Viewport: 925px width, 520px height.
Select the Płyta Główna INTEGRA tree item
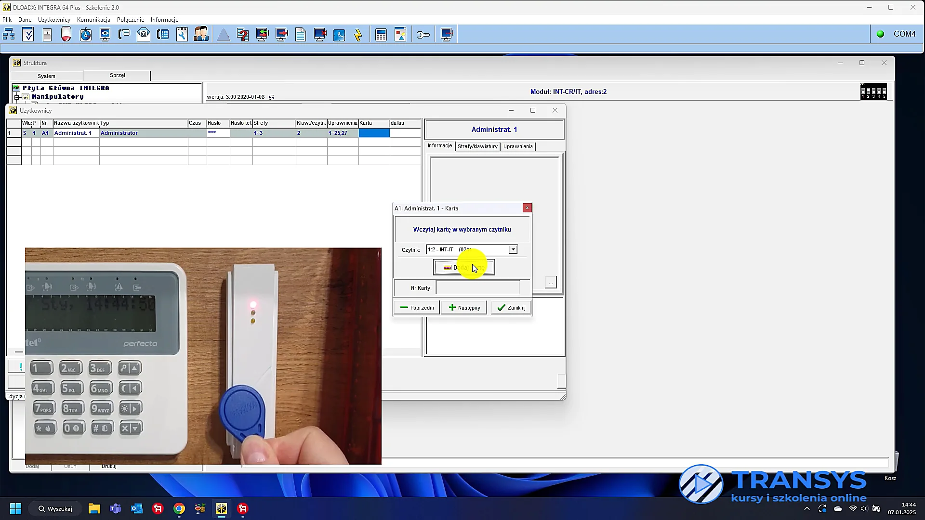pyautogui.click(x=66, y=88)
